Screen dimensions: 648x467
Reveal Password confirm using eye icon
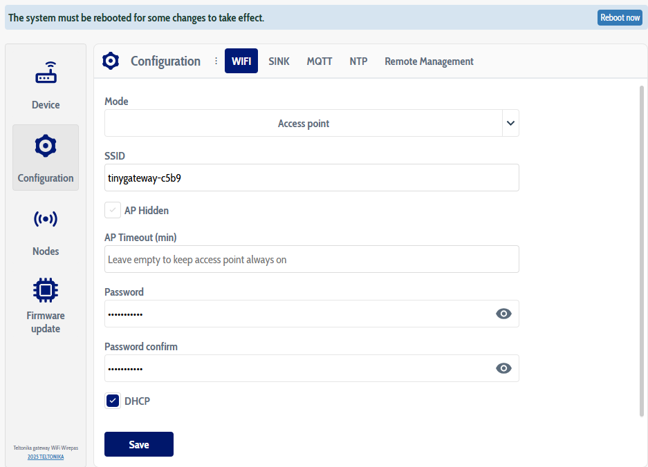[x=503, y=368]
